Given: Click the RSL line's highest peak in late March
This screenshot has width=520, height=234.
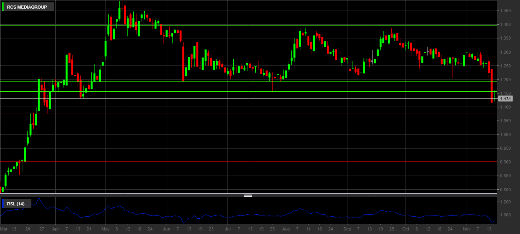Looking at the screenshot, I should click(x=38, y=198).
